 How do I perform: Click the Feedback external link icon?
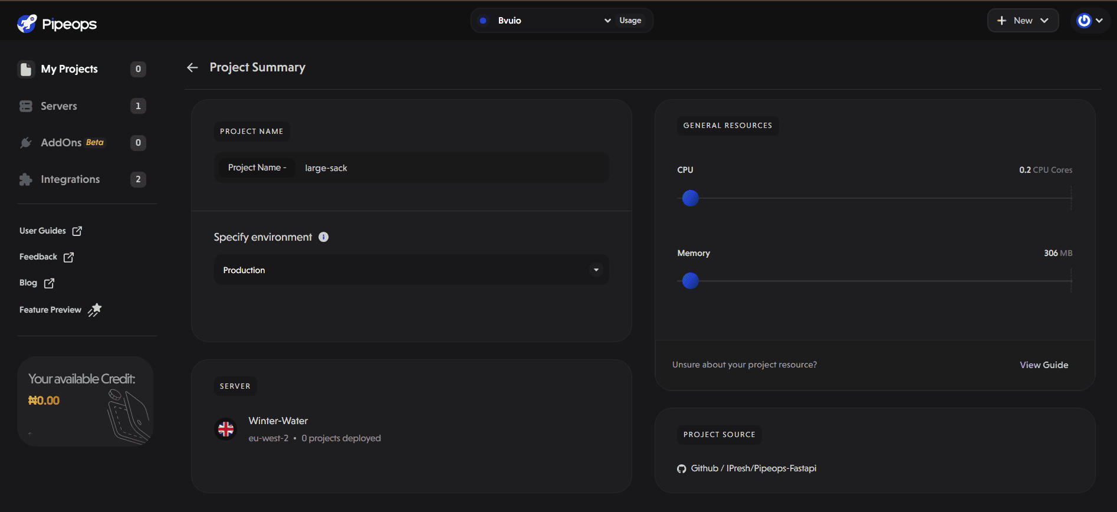point(68,257)
